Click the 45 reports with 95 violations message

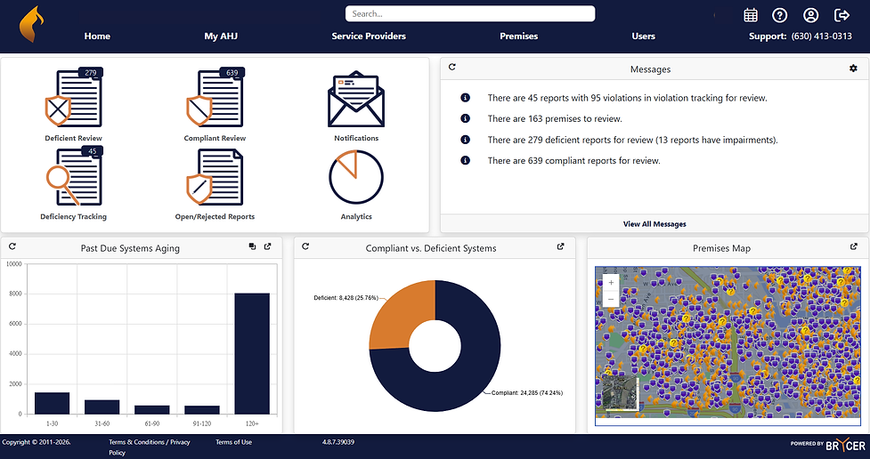pyautogui.click(x=628, y=98)
